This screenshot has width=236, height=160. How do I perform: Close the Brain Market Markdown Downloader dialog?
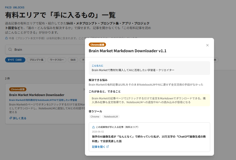[207, 45]
